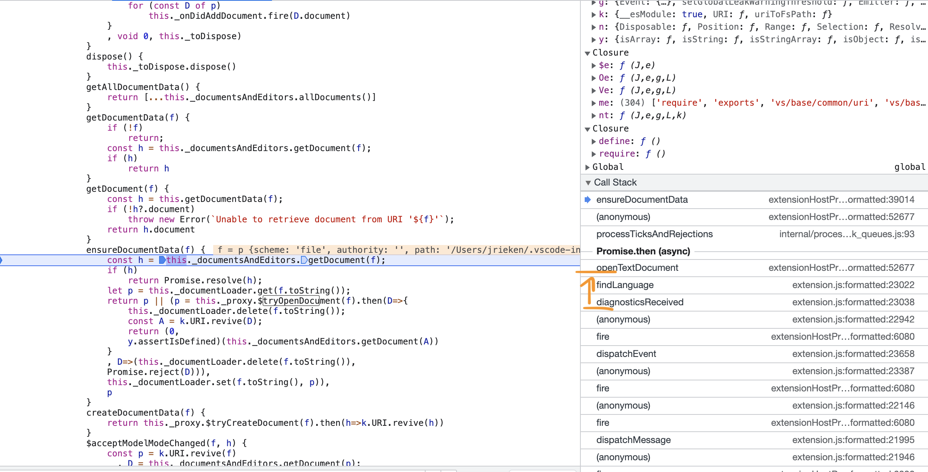Click the execution pointer arrow beside ensureDocumentData
928x472 pixels.
pos(588,200)
